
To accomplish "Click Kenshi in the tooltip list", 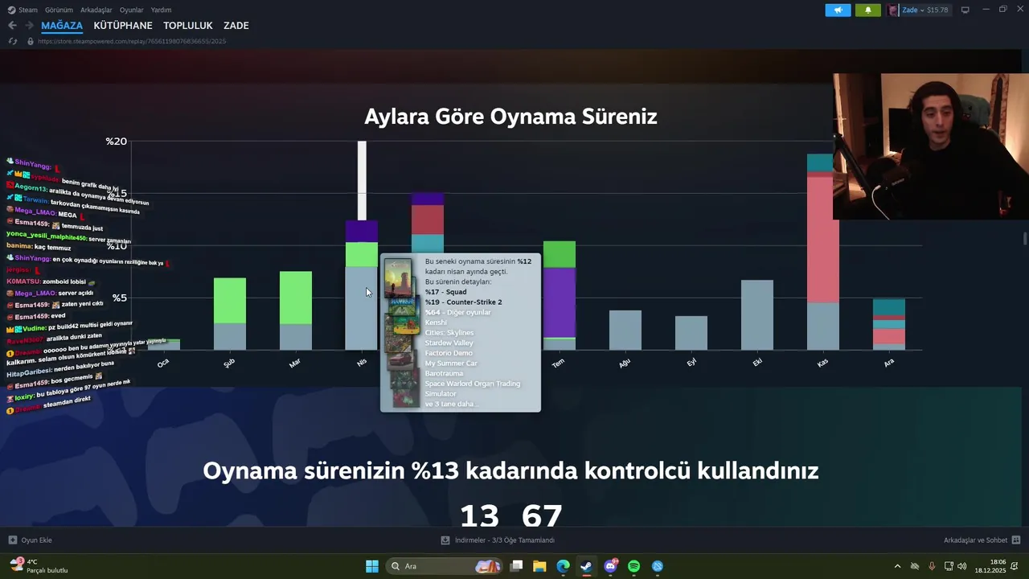I will (x=436, y=322).
